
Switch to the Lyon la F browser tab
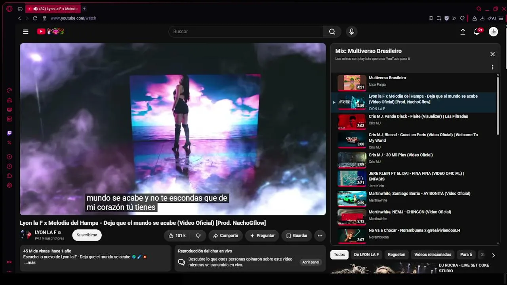53,9
